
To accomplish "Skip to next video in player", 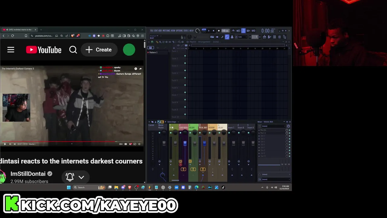I will tap(10, 144).
